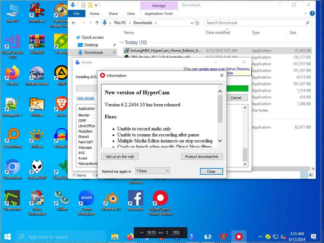324x243 pixels.
Task: Navigate back in File Explorer
Action: coord(74,23)
